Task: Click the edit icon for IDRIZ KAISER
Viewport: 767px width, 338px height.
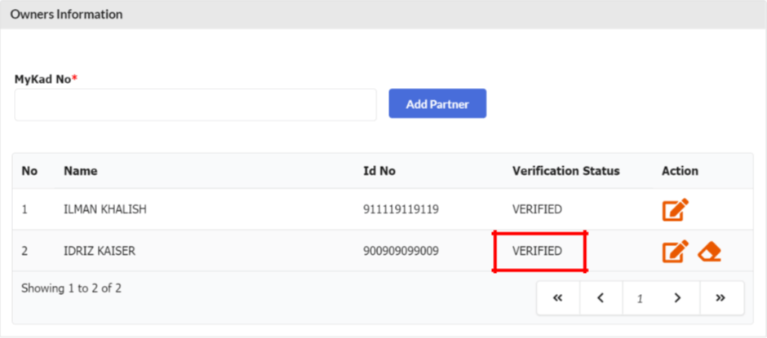Action: [675, 252]
